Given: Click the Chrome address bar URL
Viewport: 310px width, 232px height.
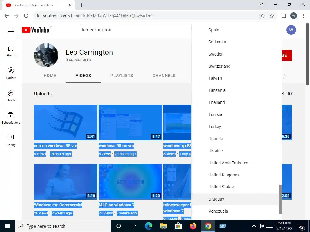Looking at the screenshot, I should pyautogui.click(x=98, y=16).
